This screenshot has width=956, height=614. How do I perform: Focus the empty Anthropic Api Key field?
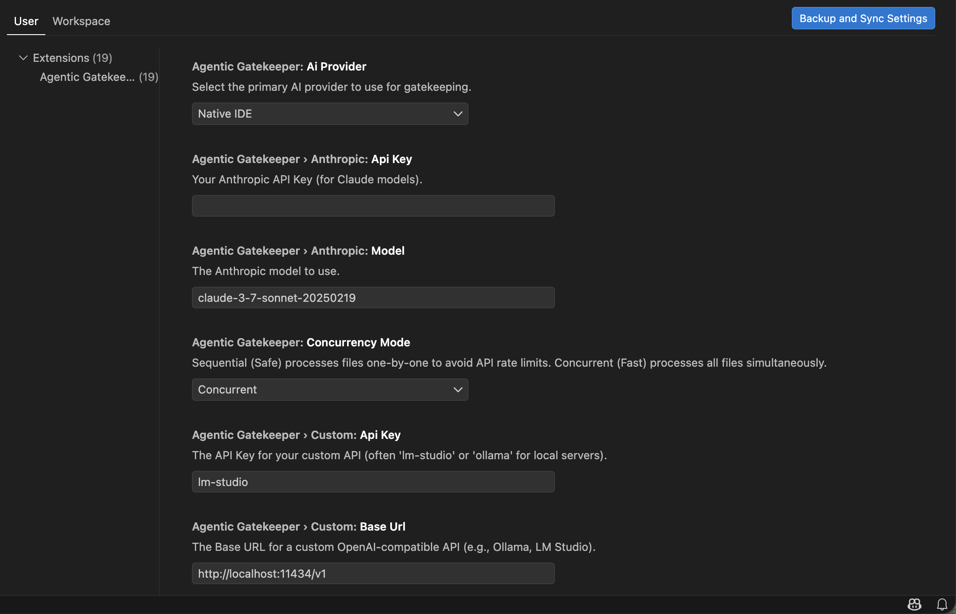pyautogui.click(x=373, y=206)
